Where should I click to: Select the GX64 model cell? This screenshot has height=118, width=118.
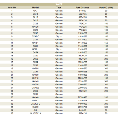point(35,62)
